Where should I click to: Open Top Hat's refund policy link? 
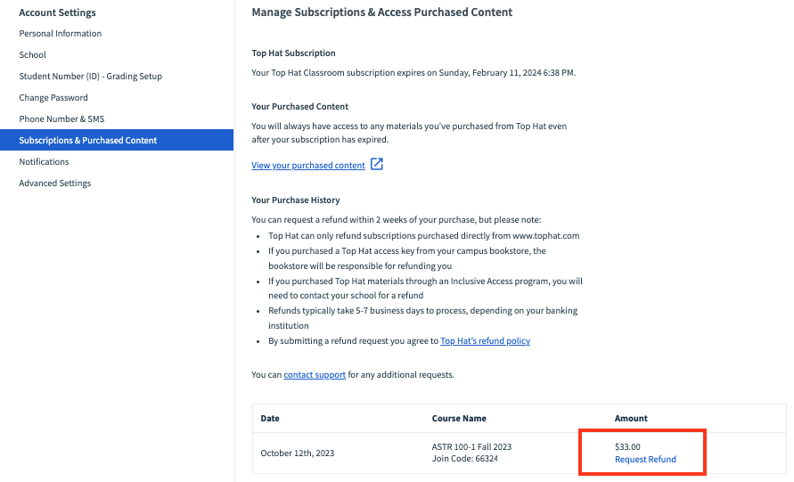coord(486,341)
